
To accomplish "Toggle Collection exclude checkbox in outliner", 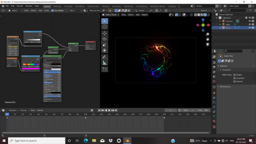I will (246, 18).
